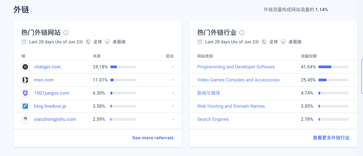This screenshot has height=156, width=363.
Task: Click the chatgpt.com 24.18% share bar
Action: click(x=123, y=67)
